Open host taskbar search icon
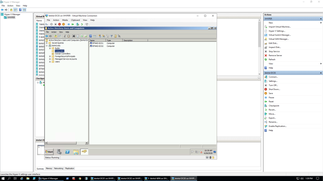Image resolution: width=323 pixels, height=181 pixels. [9, 179]
